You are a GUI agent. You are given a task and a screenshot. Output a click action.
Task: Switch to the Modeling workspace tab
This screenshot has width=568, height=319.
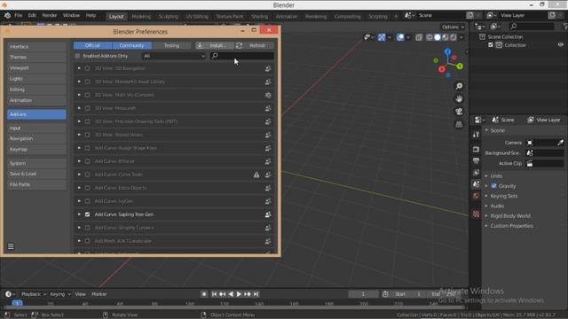pos(141,16)
